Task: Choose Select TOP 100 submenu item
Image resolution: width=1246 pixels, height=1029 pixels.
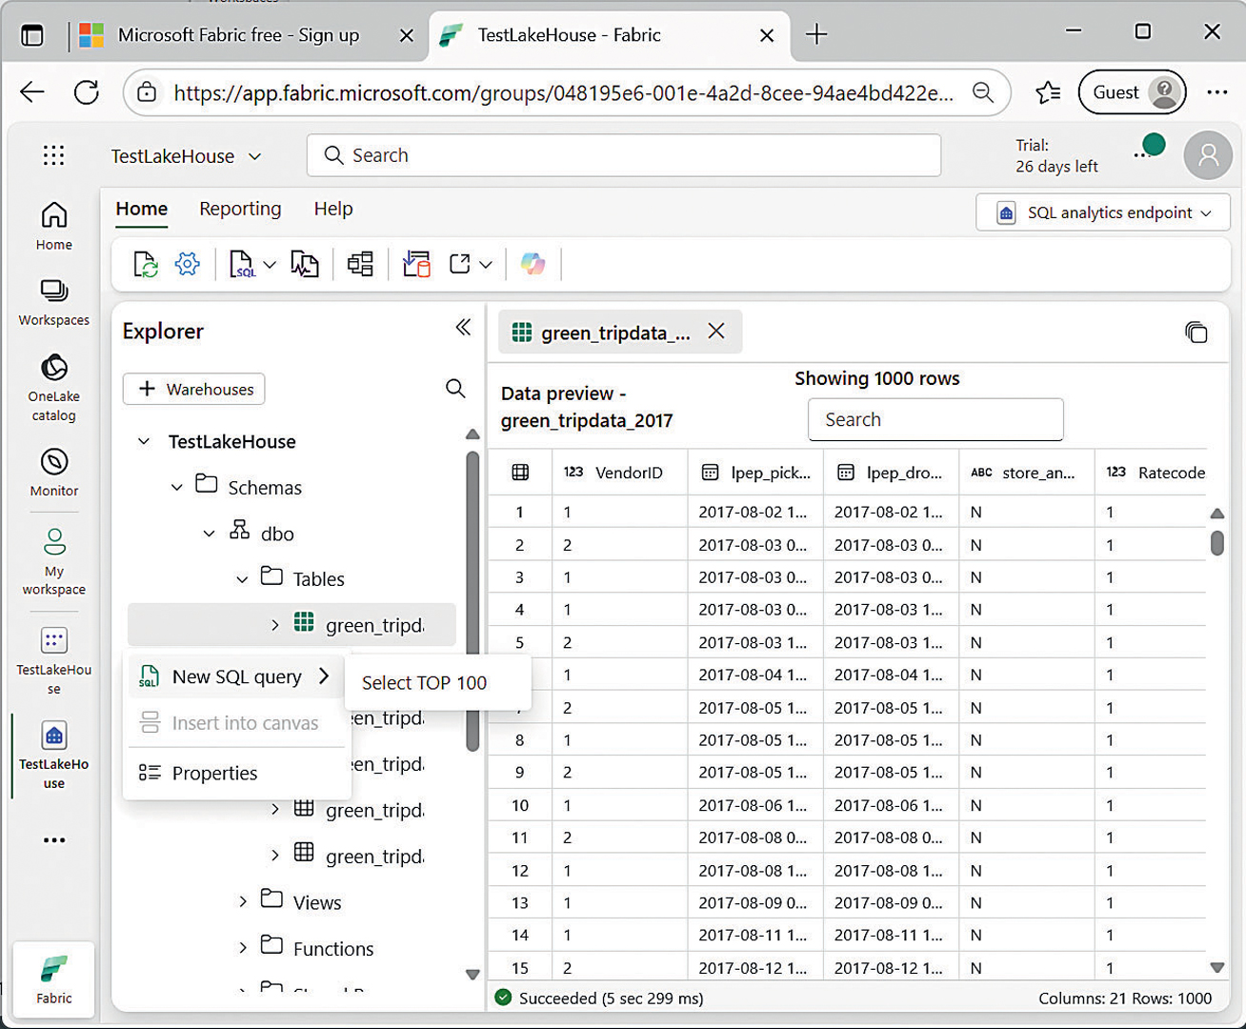Action: [425, 682]
